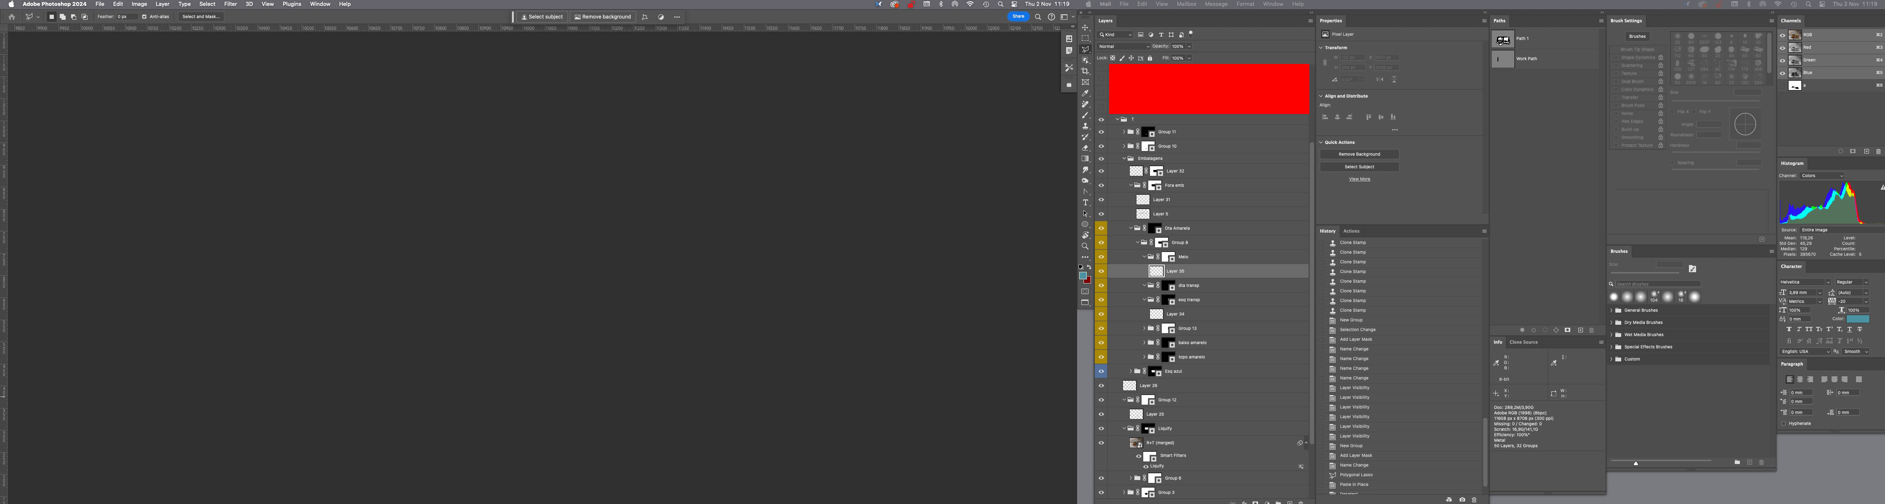Screen dimensions: 1885x504
Task: Hide the Embalagens group
Action: pos(1101,158)
